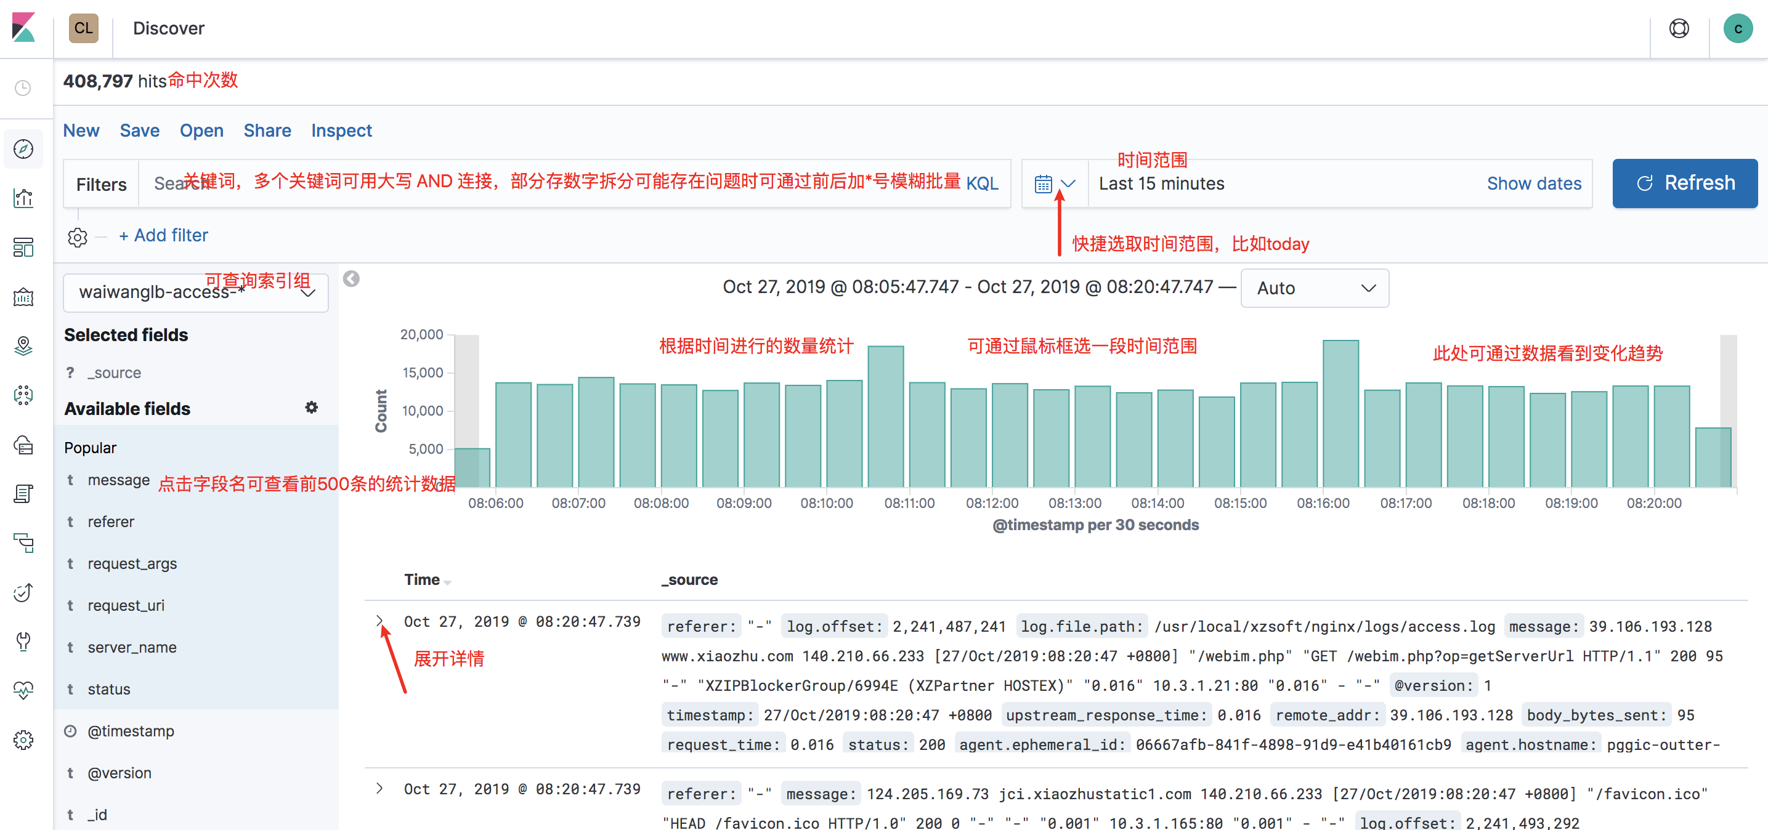Screen dimensions: 1768x830
Task: Open Dashboard in the side navigation
Action: (x=23, y=248)
